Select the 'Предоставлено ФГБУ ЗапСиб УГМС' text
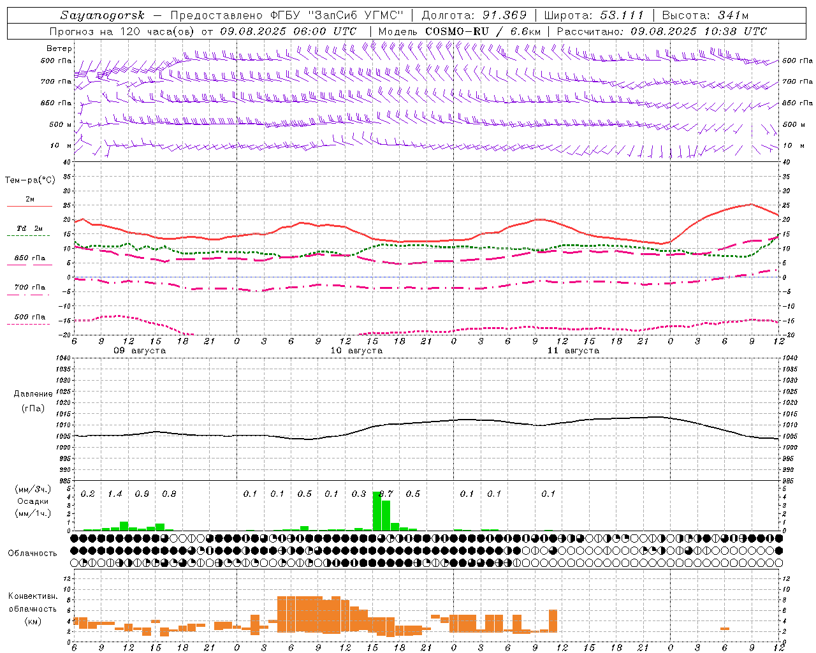Image resolution: width=816 pixels, height=653 pixels. click(x=287, y=15)
